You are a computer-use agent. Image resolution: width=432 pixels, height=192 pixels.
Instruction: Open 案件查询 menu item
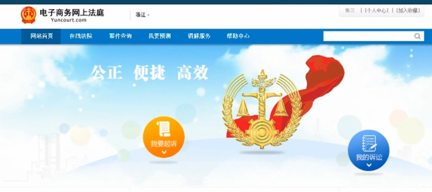120,36
